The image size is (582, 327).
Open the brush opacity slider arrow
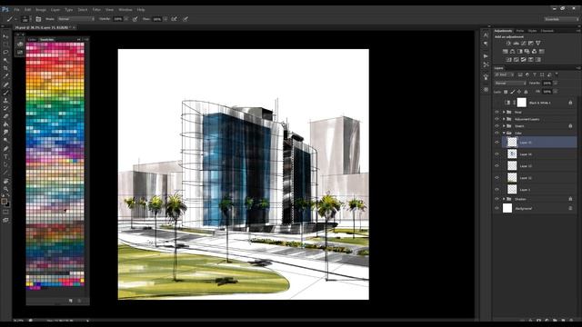coord(126,19)
